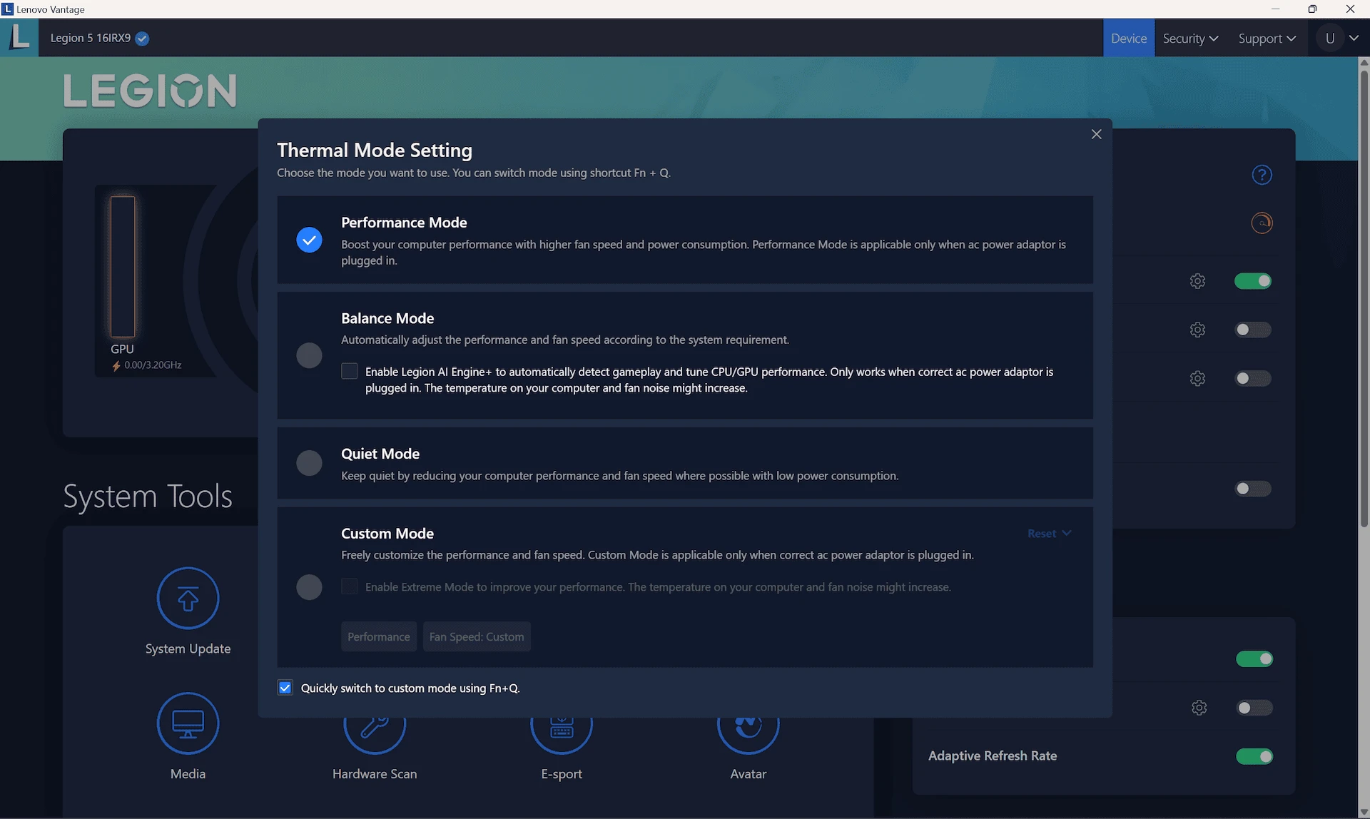Toggle Adaptive Refresh Rate switch
Viewport: 1370px width, 819px height.
tap(1254, 756)
